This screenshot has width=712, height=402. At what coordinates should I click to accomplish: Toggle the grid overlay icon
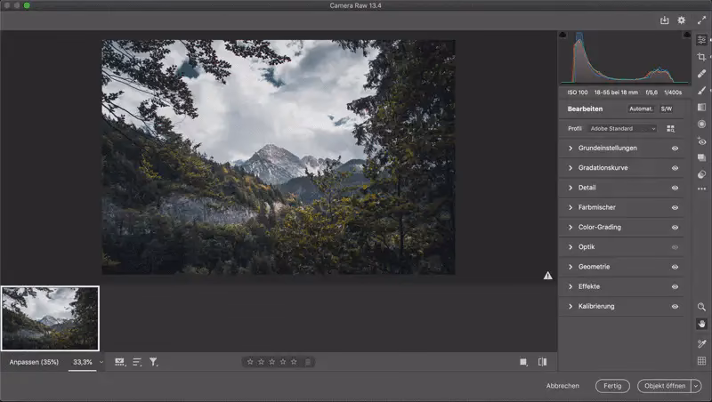coord(701,361)
